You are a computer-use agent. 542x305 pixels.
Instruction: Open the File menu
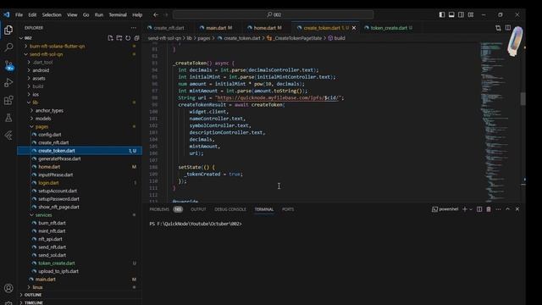pos(19,15)
